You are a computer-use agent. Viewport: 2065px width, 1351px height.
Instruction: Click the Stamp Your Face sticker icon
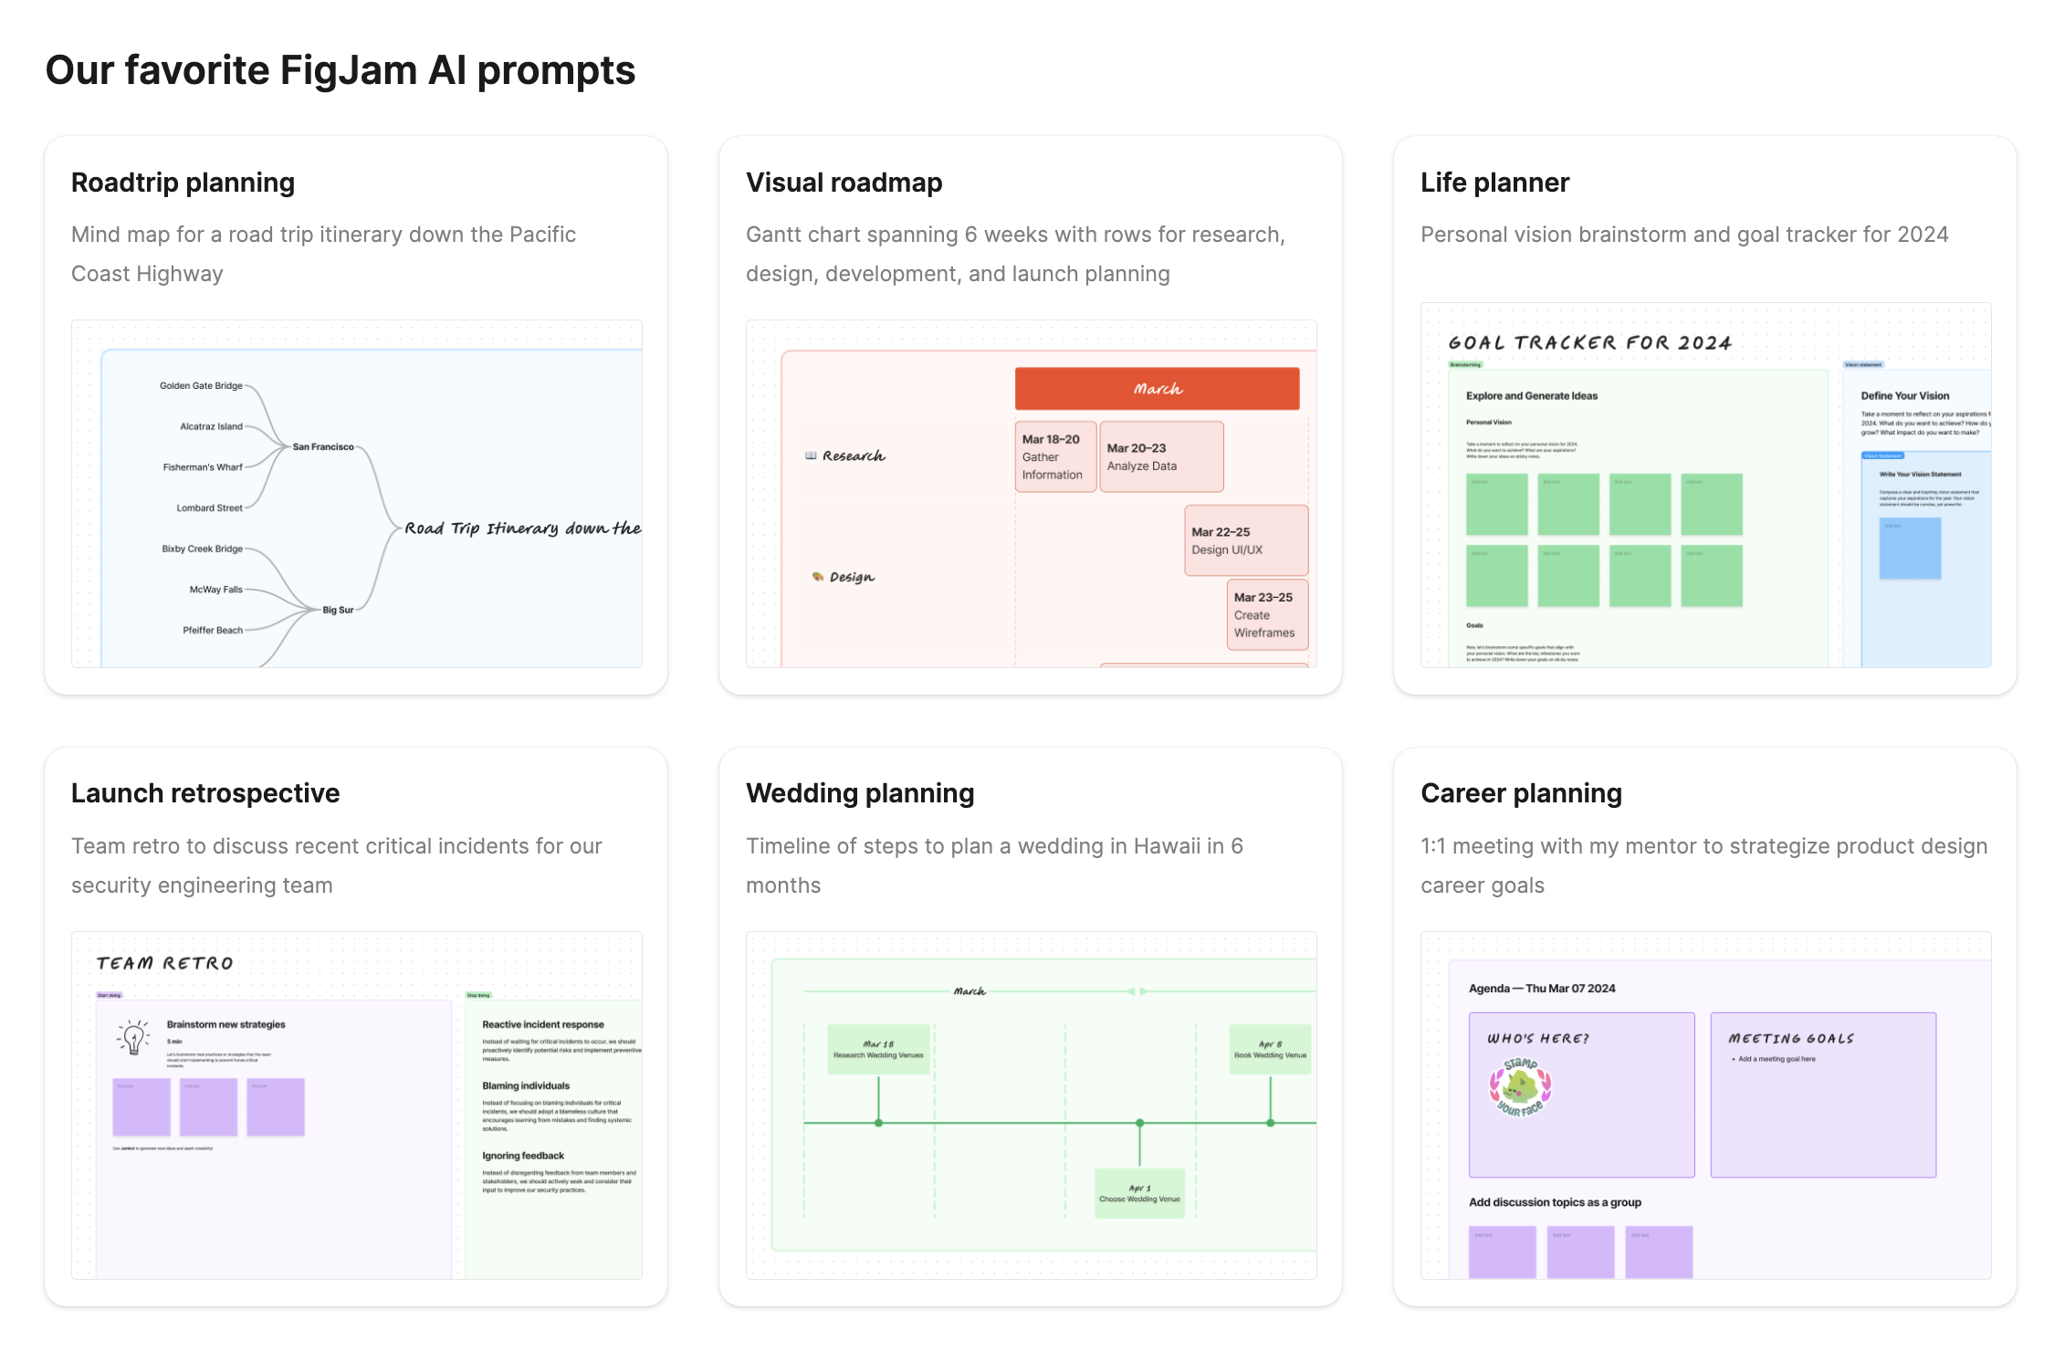(x=1520, y=1086)
